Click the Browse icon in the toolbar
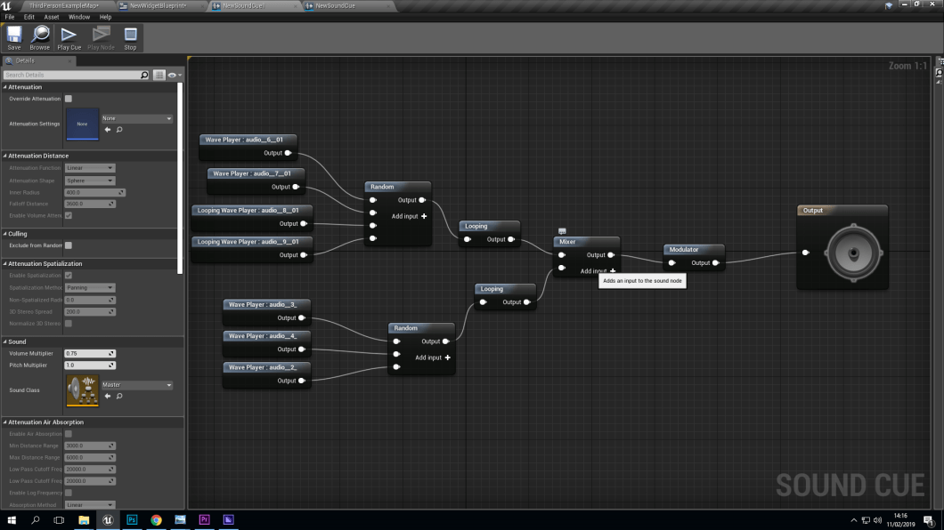 pyautogui.click(x=39, y=36)
